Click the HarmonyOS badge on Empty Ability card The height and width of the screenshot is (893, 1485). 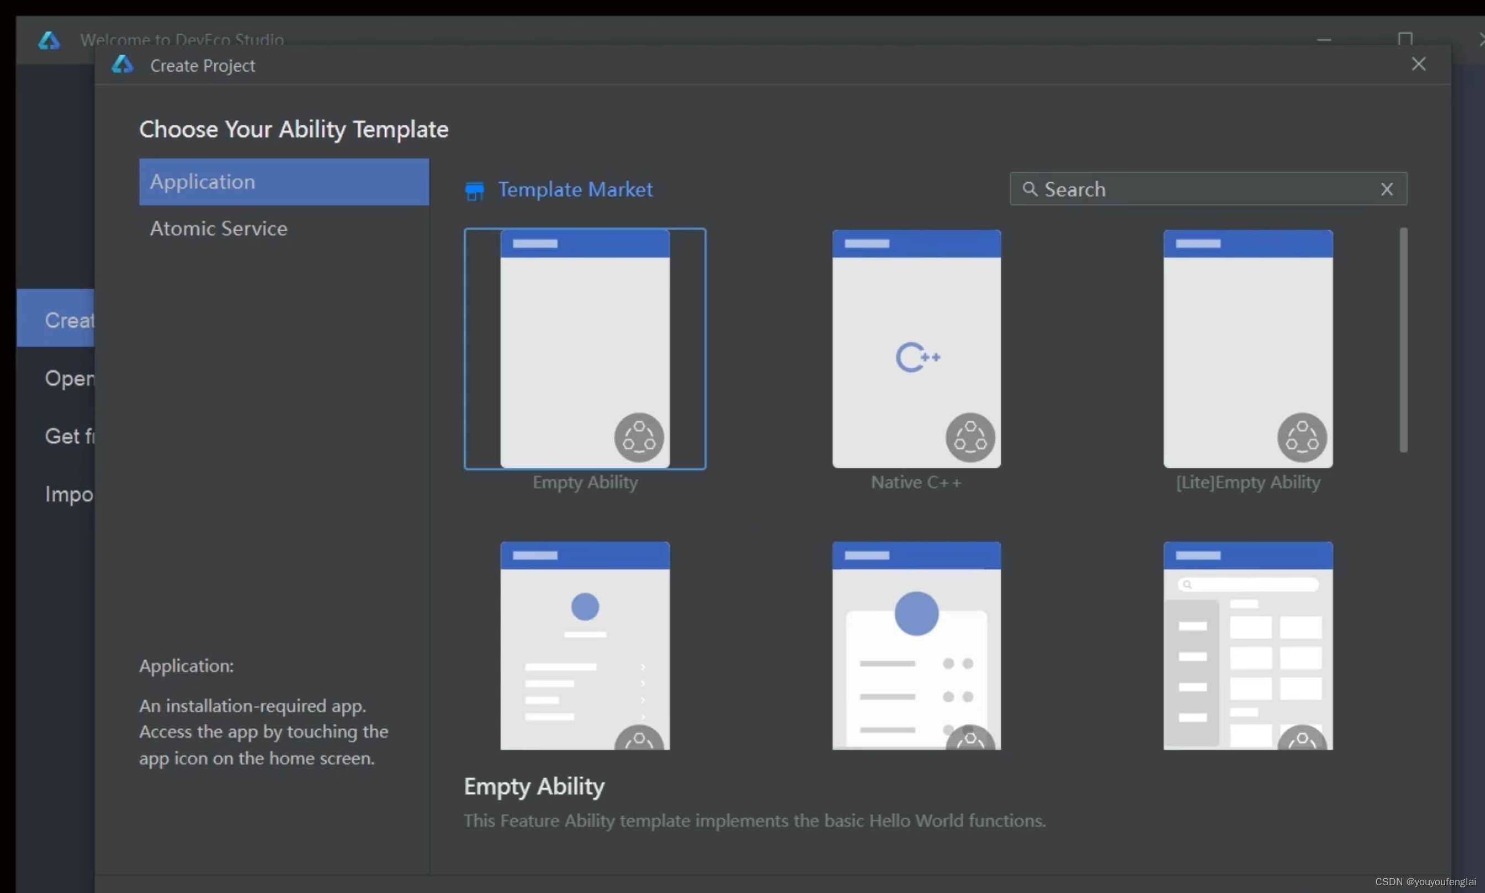coord(639,437)
